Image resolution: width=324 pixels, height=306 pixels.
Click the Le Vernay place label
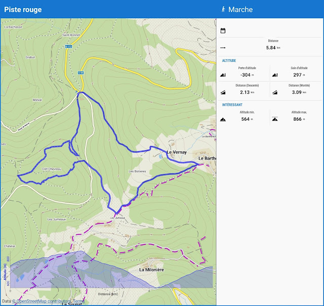177,152
